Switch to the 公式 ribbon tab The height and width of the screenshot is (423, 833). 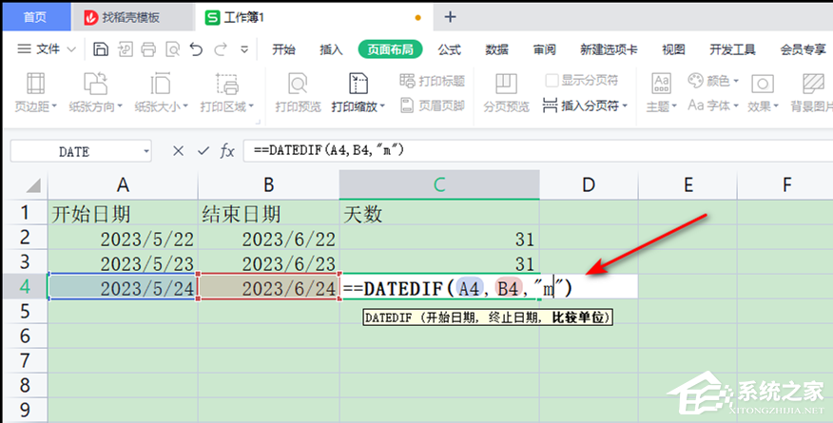pos(450,49)
